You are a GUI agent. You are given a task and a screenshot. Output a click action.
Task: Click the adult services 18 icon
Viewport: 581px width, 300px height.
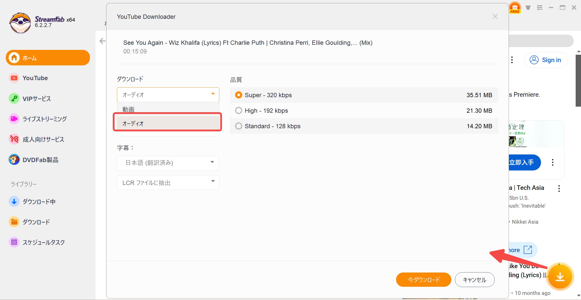[x=14, y=139]
